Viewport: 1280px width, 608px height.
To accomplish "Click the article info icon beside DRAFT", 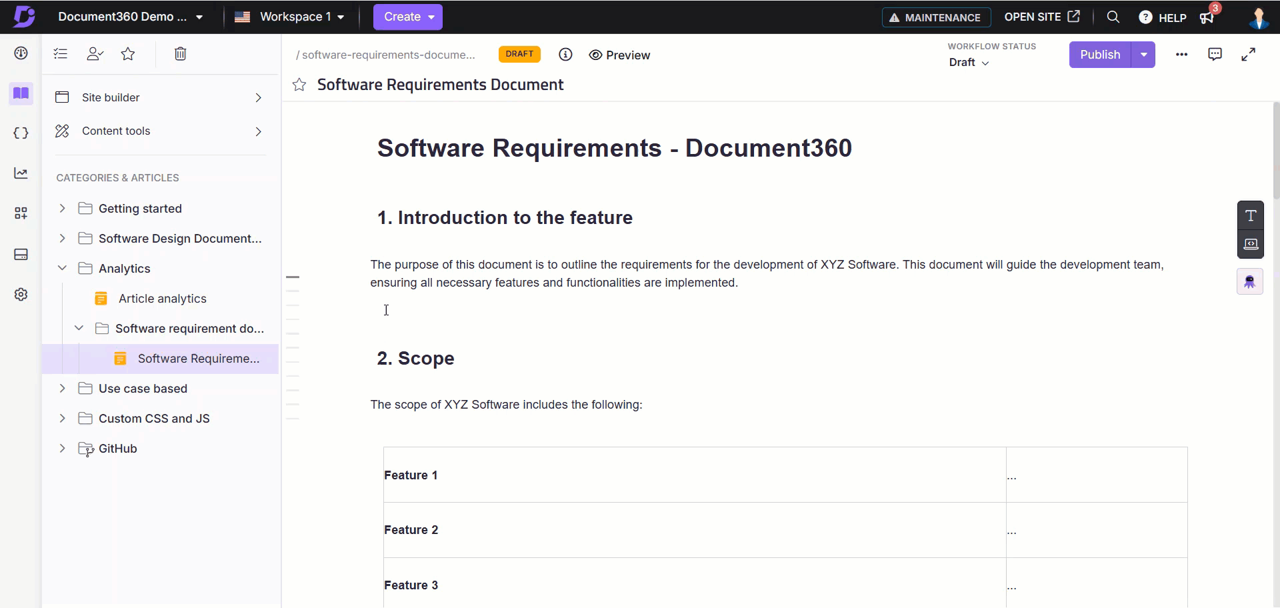I will coord(565,55).
